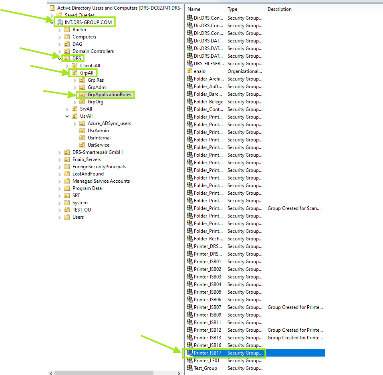Image resolution: width=383 pixels, height=375 pixels.
Task: Click the Description column header
Action: (x=294, y=9)
